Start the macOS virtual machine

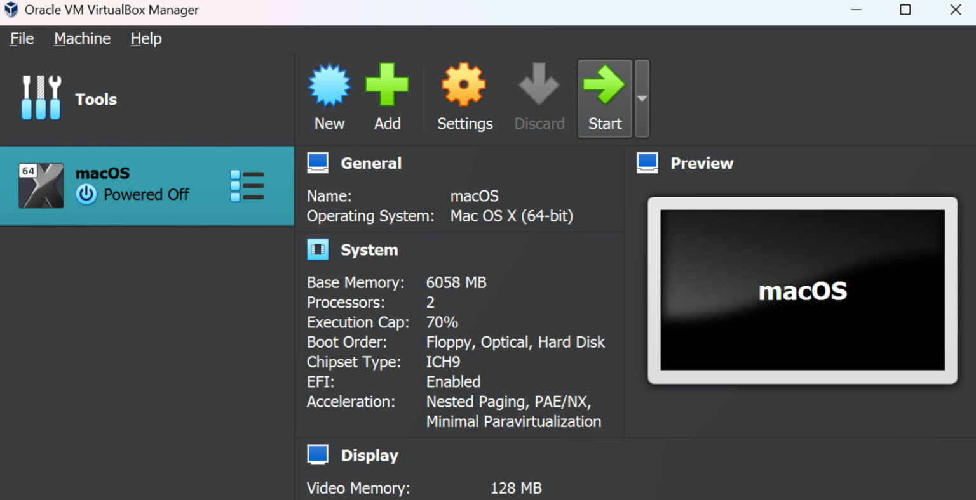click(604, 98)
